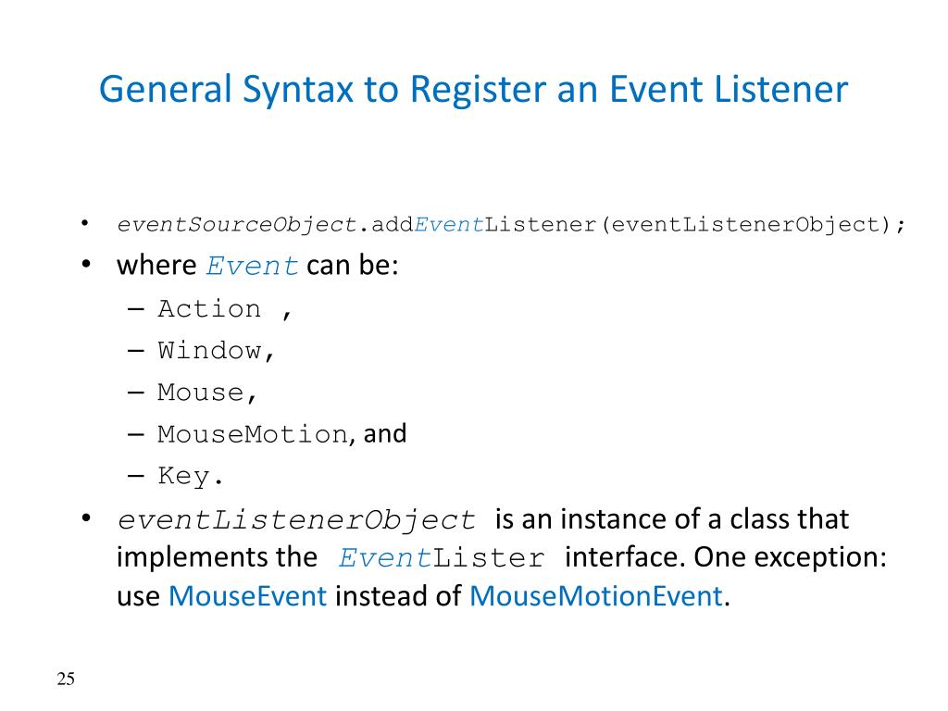Screen dimensions: 948x711
Task: Select the 'MouseMotion' list item
Action: 252,434
